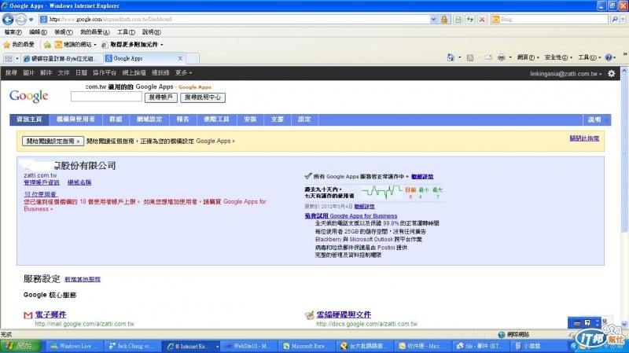The height and width of the screenshot is (353, 629).
Task: Open the 工具 command bar dropdown
Action: [x=589, y=57]
